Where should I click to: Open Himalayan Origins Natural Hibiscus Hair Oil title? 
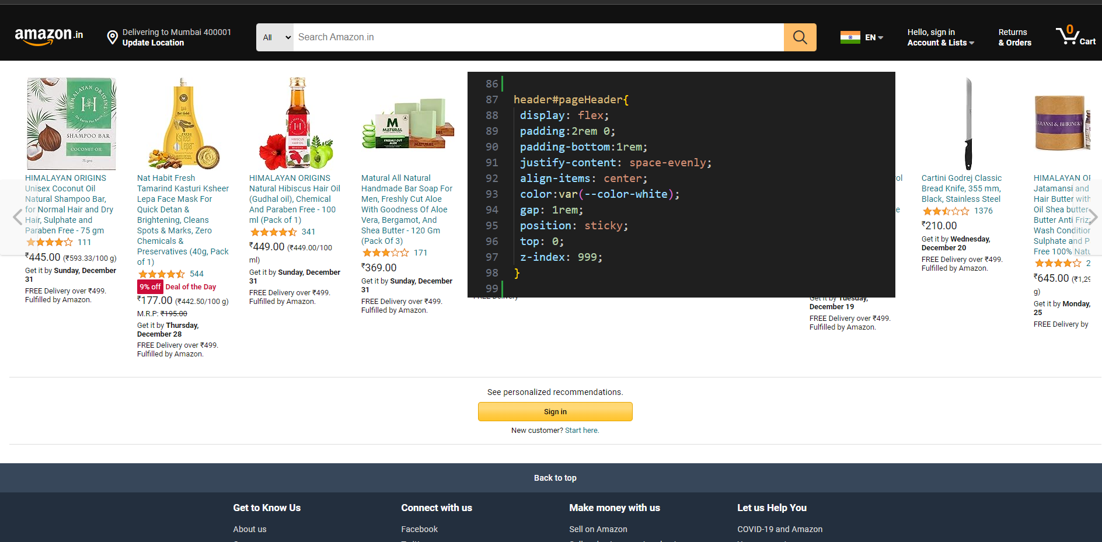click(295, 199)
